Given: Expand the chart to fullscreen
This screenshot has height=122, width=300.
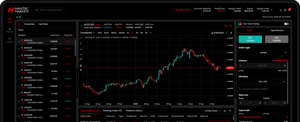Looking at the screenshot, I should pyautogui.click(x=230, y=26).
